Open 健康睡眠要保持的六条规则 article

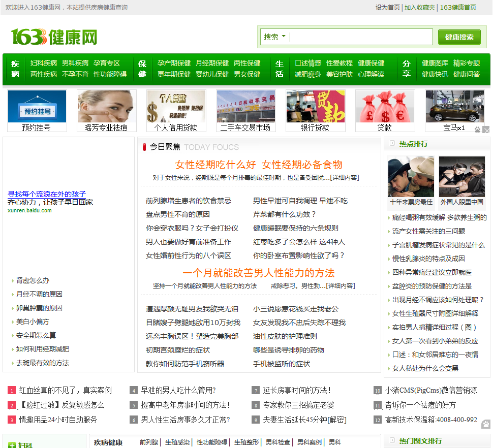(x=296, y=228)
